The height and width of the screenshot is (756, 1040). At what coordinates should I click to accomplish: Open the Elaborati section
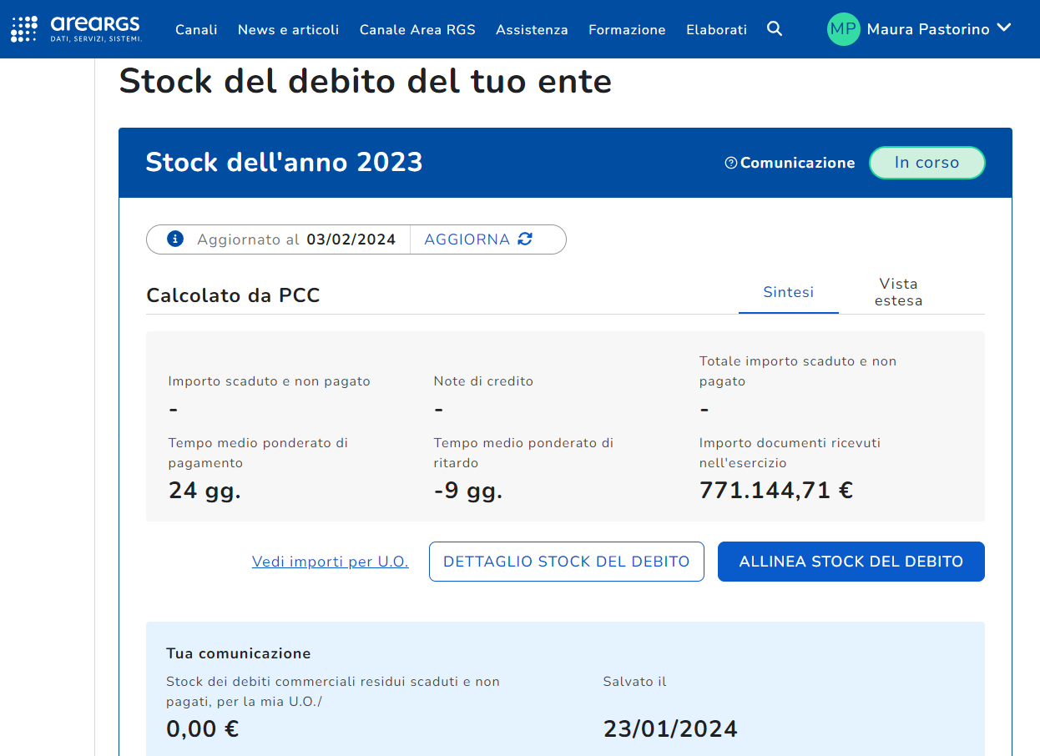(716, 29)
